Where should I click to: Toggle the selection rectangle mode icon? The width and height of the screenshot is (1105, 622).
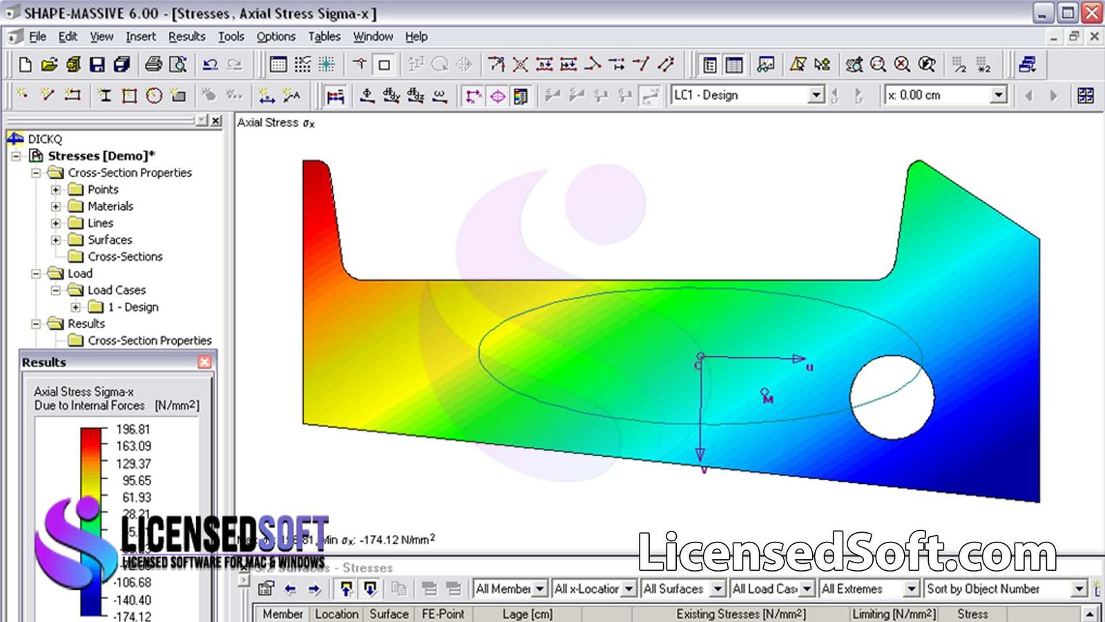pyautogui.click(x=384, y=65)
